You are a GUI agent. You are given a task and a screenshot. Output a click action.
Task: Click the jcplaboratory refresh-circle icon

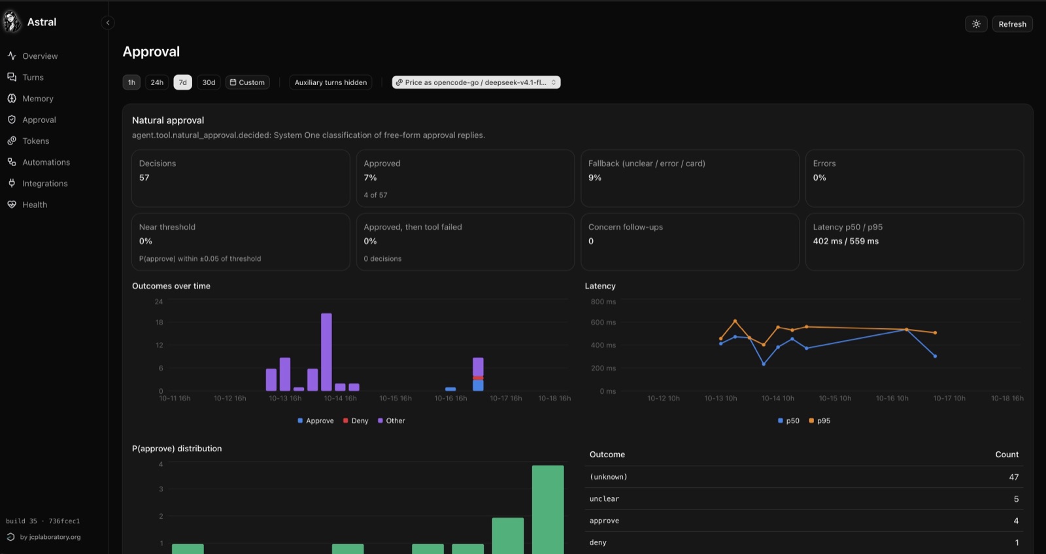pyautogui.click(x=10, y=537)
